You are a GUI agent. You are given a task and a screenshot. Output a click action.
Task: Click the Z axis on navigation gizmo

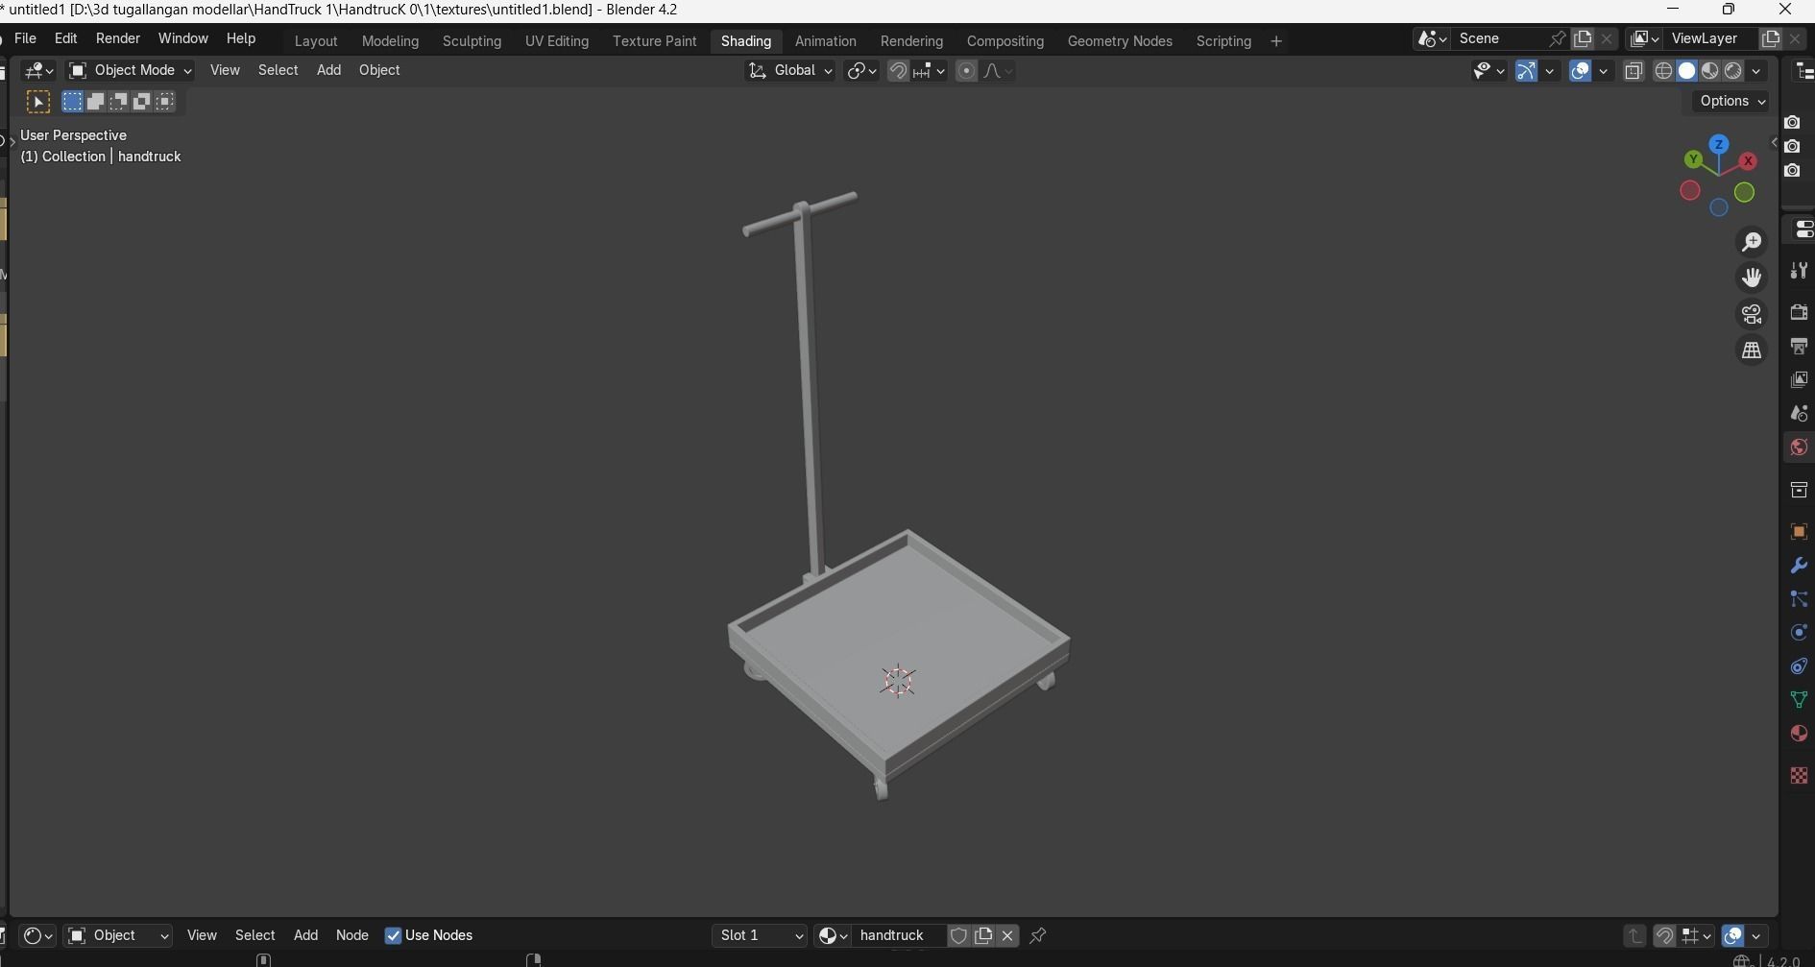pos(1718,144)
